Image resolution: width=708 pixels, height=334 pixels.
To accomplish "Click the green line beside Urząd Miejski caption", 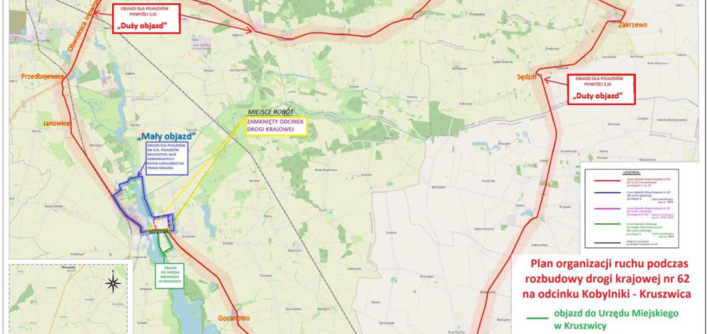I will [x=537, y=318].
